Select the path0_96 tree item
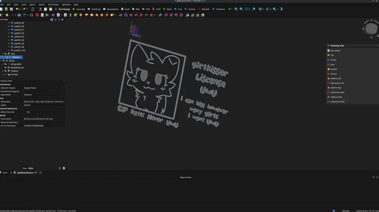The height and width of the screenshot is (212, 379). (19, 47)
